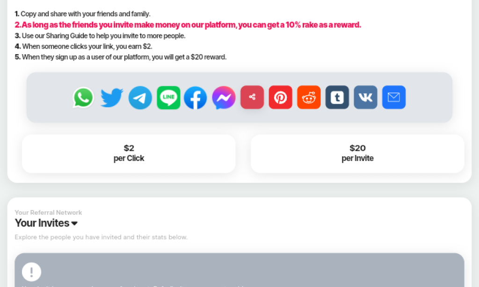Share referral link on VK
The width and height of the screenshot is (479, 287).
(x=365, y=98)
